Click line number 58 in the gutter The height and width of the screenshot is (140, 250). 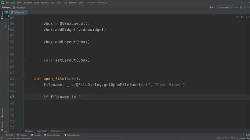coord(12,42)
